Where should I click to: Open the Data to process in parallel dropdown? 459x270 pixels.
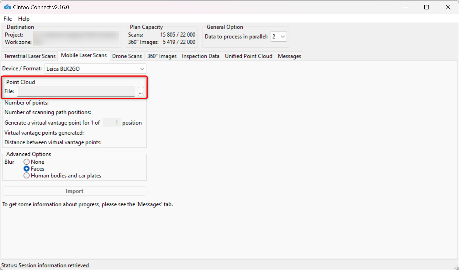[279, 36]
